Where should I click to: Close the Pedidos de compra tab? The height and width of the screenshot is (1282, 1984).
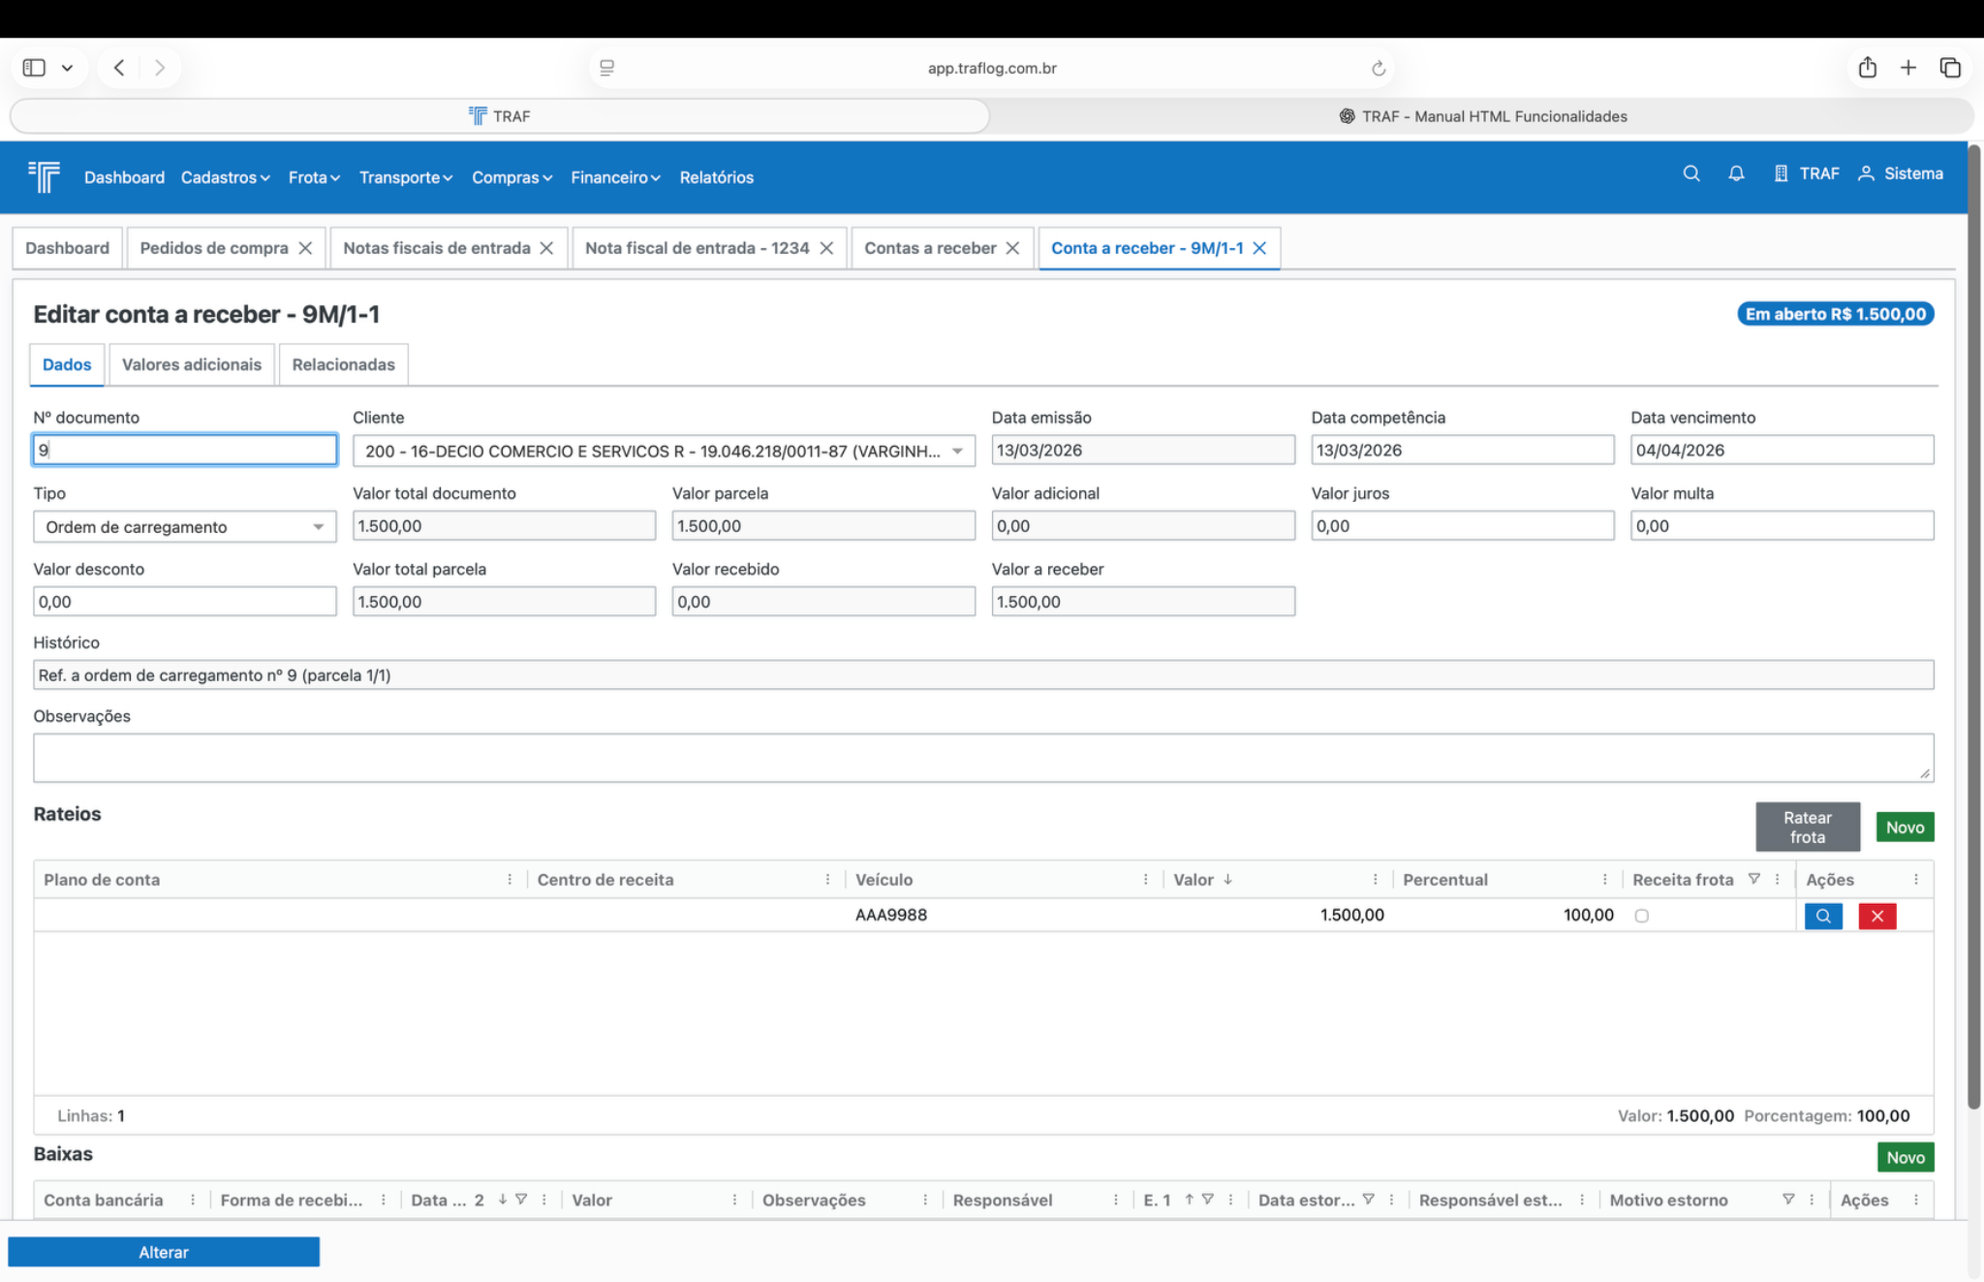305,248
